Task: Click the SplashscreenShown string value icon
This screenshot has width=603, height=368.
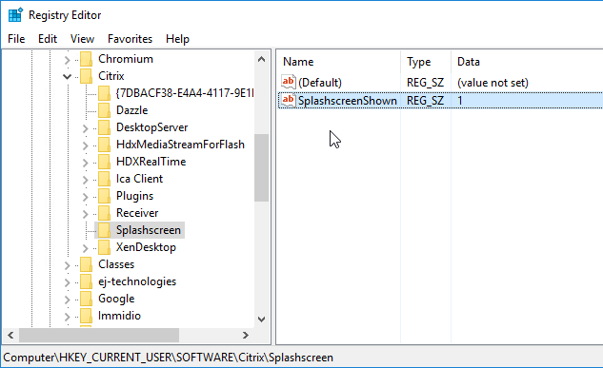Action: [289, 100]
